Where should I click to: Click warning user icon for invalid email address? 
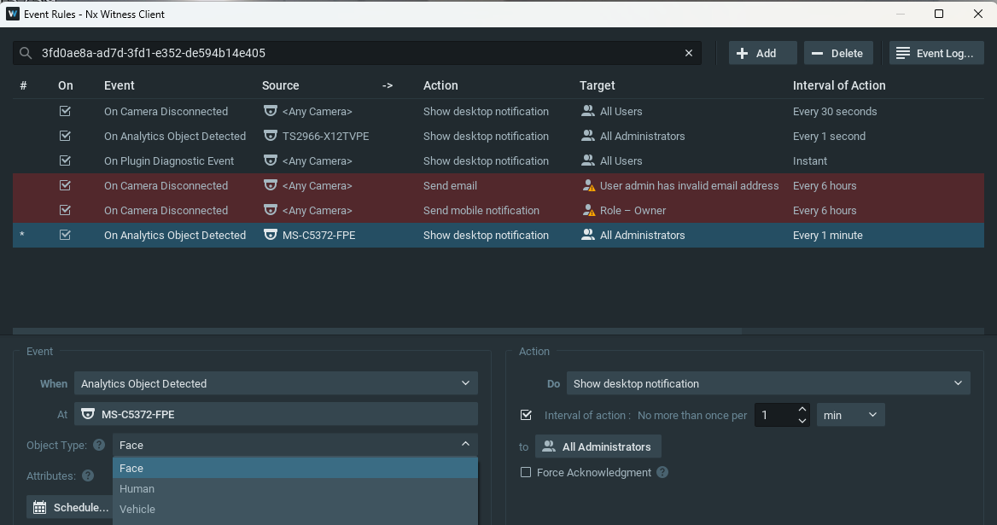pyautogui.click(x=588, y=185)
